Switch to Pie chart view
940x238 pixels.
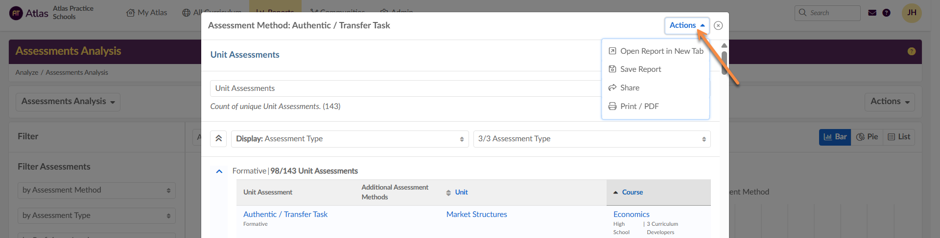[867, 137]
